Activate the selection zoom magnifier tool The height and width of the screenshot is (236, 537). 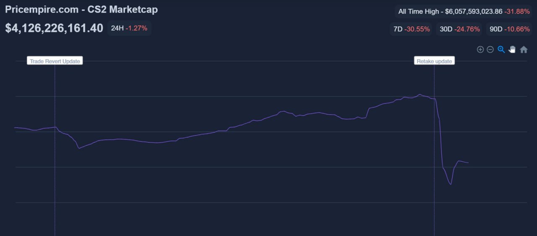pos(501,50)
